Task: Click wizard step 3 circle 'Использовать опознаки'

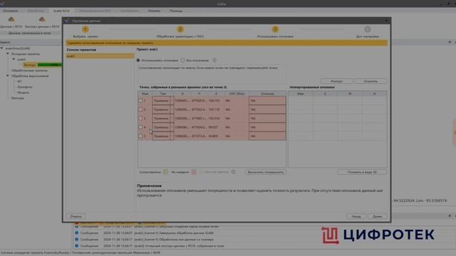Action: click(275, 29)
